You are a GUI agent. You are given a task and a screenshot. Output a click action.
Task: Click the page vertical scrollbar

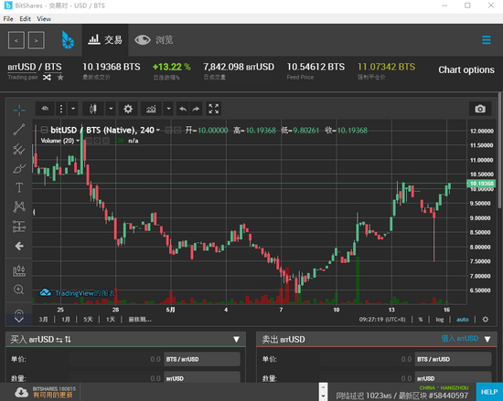pyautogui.click(x=499, y=151)
